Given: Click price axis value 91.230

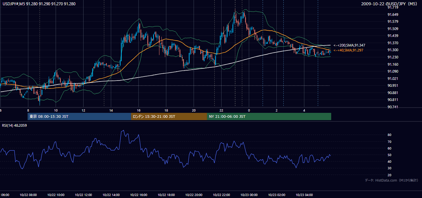Looking at the screenshot, I should 393,57.
